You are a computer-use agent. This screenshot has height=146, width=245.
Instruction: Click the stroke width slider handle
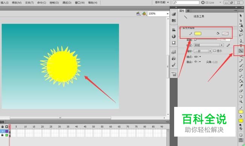[x=195, y=40]
